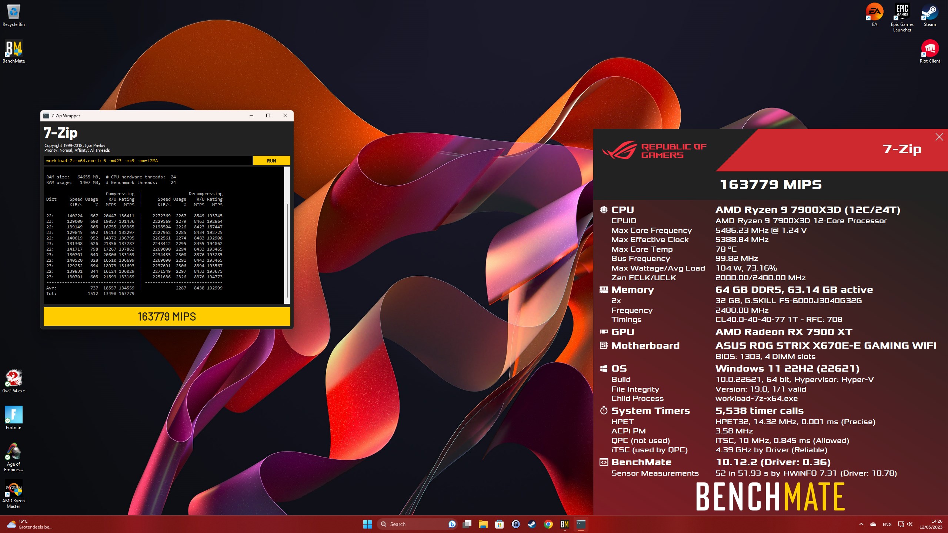948x533 pixels.
Task: Click the Motherboard icon in BenchMate panel
Action: point(604,345)
